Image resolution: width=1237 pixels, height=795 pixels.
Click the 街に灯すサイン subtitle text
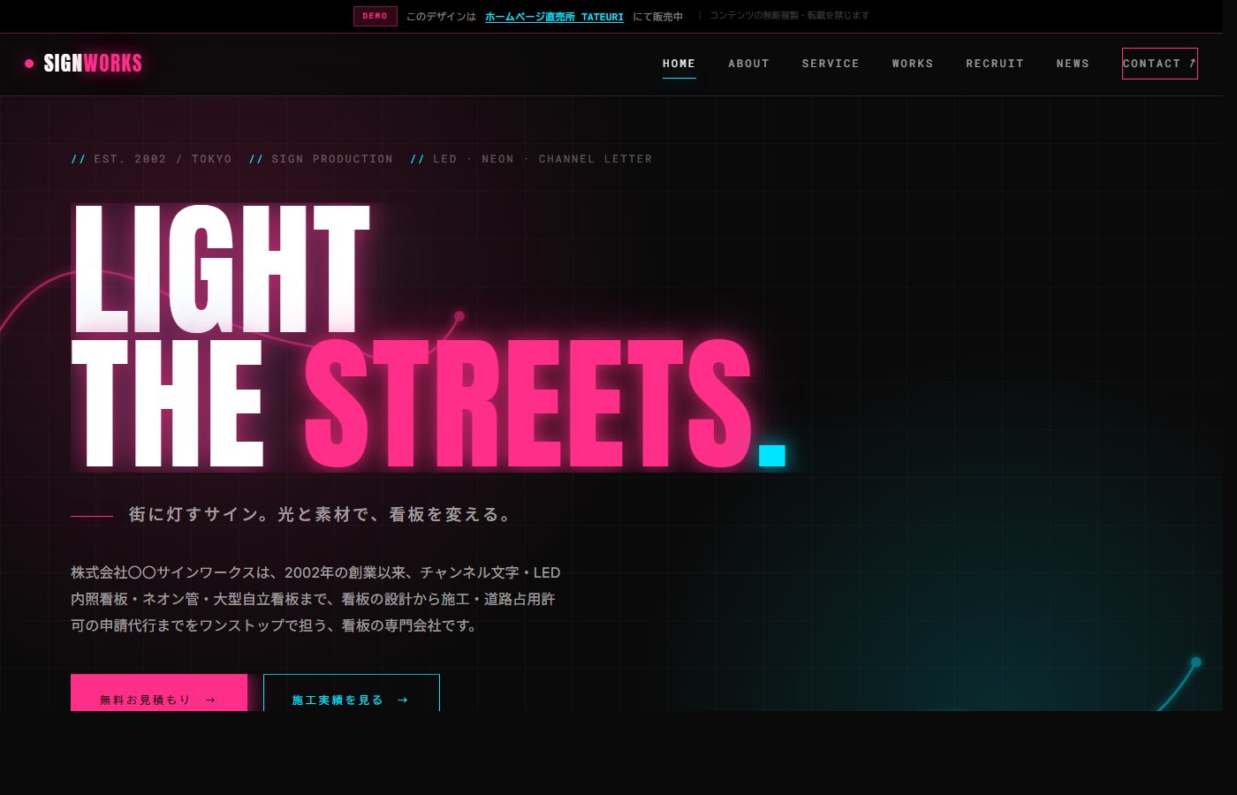(322, 514)
